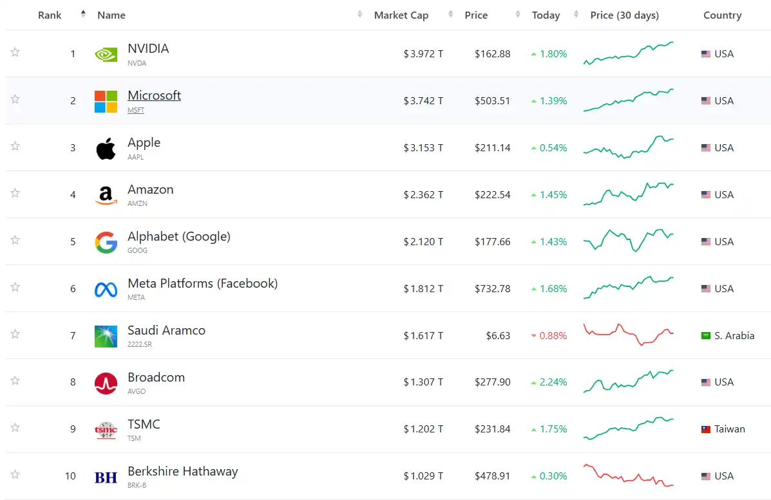The height and width of the screenshot is (500, 771).
Task: Toggle Berkshire Hathaway favorite star
Action: [x=15, y=474]
